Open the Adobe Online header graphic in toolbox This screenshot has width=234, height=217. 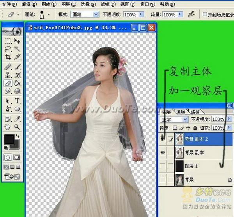(x=12, y=32)
